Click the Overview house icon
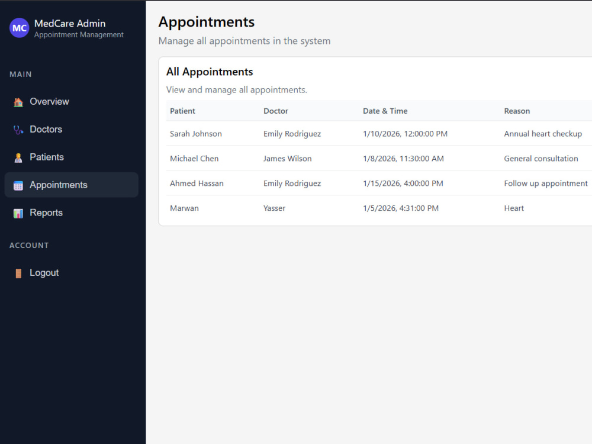 18,102
